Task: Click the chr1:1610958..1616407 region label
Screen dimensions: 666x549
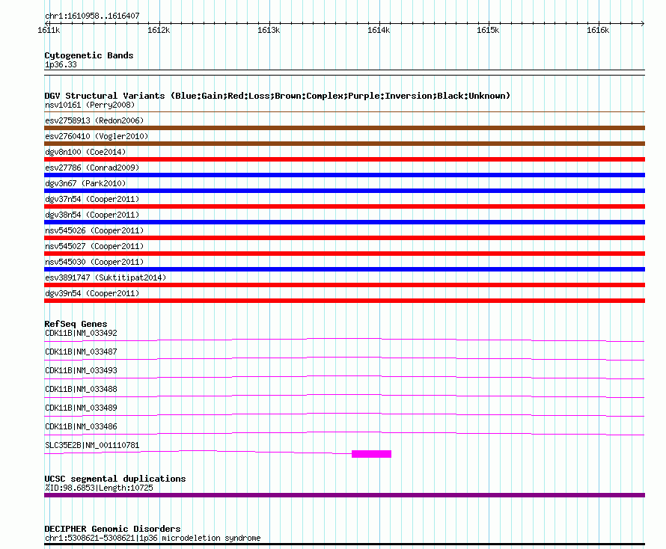Action: click(x=92, y=16)
